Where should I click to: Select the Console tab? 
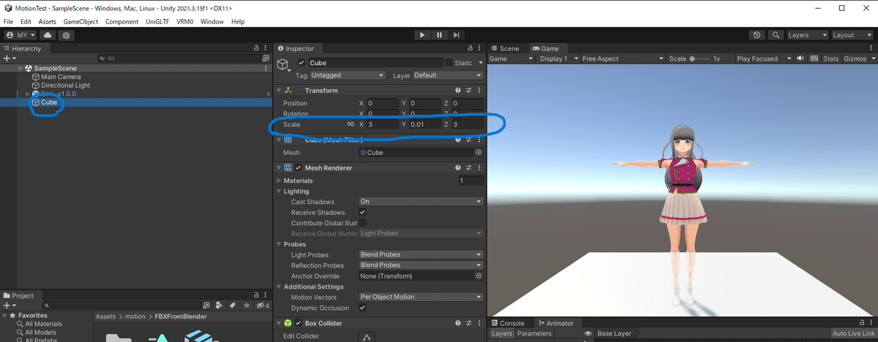pos(507,323)
